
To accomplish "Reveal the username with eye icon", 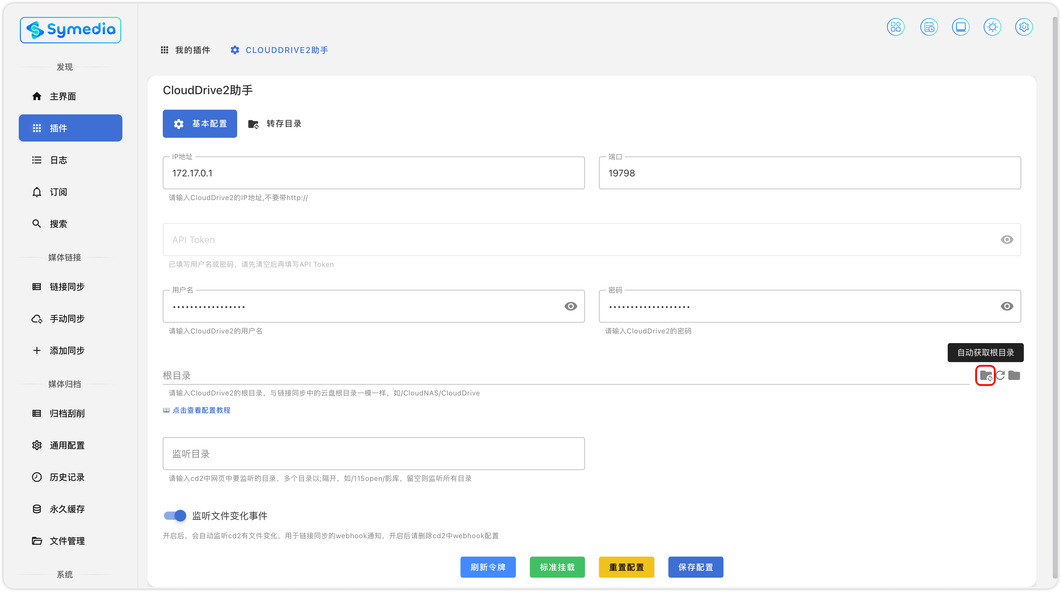I will 570,306.
